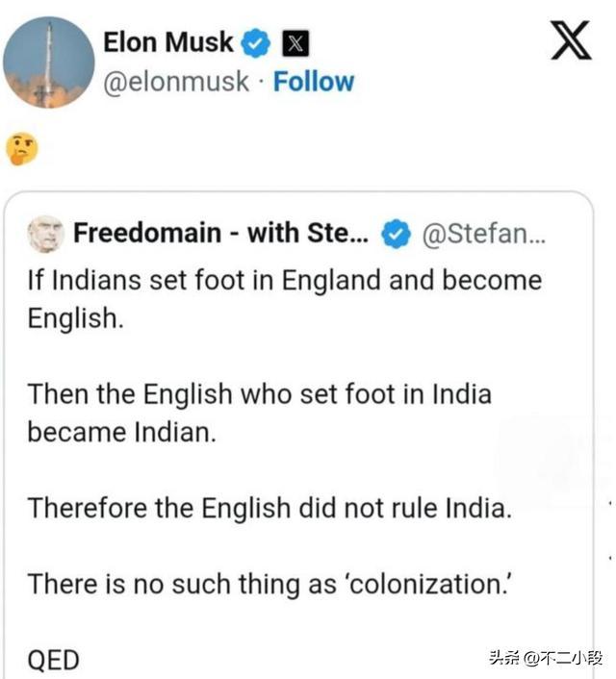This screenshot has height=679, width=616.
Task: Open the @elonmusk handle link
Action: [176, 82]
